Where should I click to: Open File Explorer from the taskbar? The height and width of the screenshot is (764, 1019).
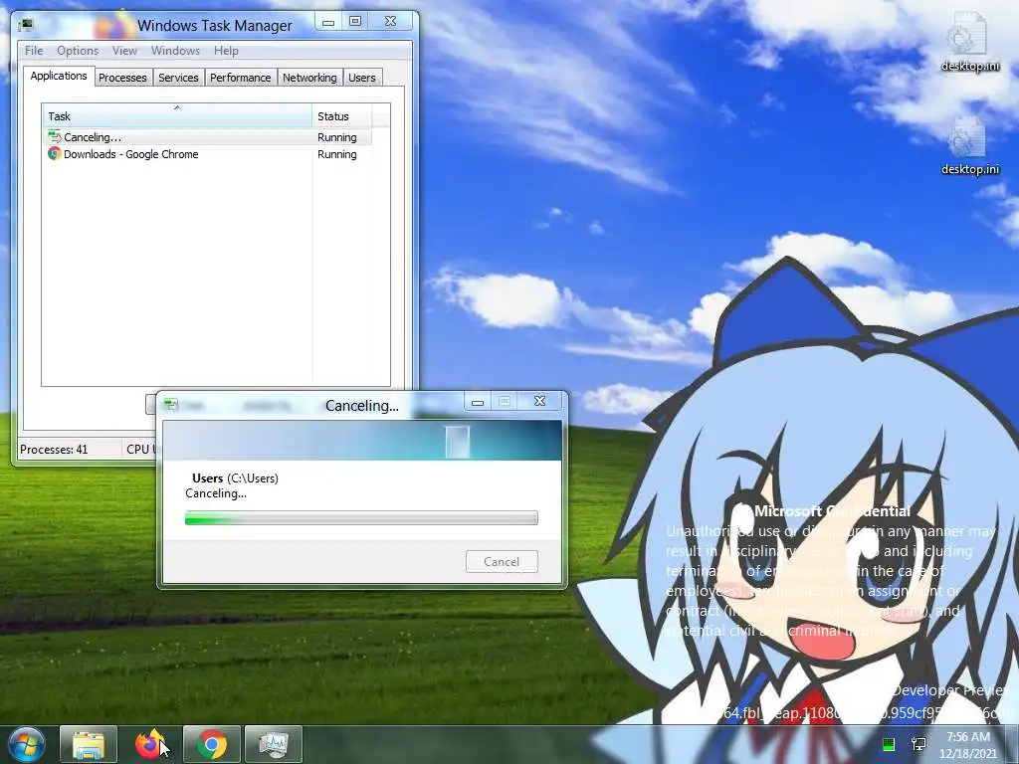89,744
